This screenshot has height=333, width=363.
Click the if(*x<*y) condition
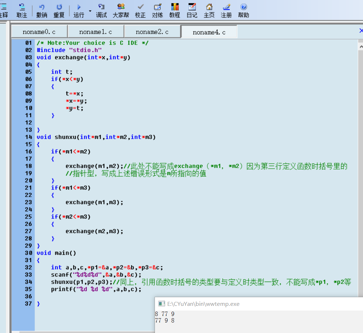pyautogui.click(x=67, y=79)
